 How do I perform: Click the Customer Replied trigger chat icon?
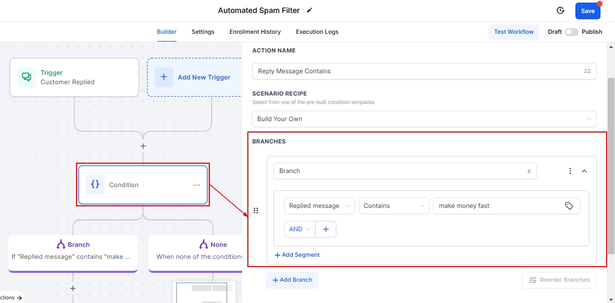pyautogui.click(x=27, y=77)
